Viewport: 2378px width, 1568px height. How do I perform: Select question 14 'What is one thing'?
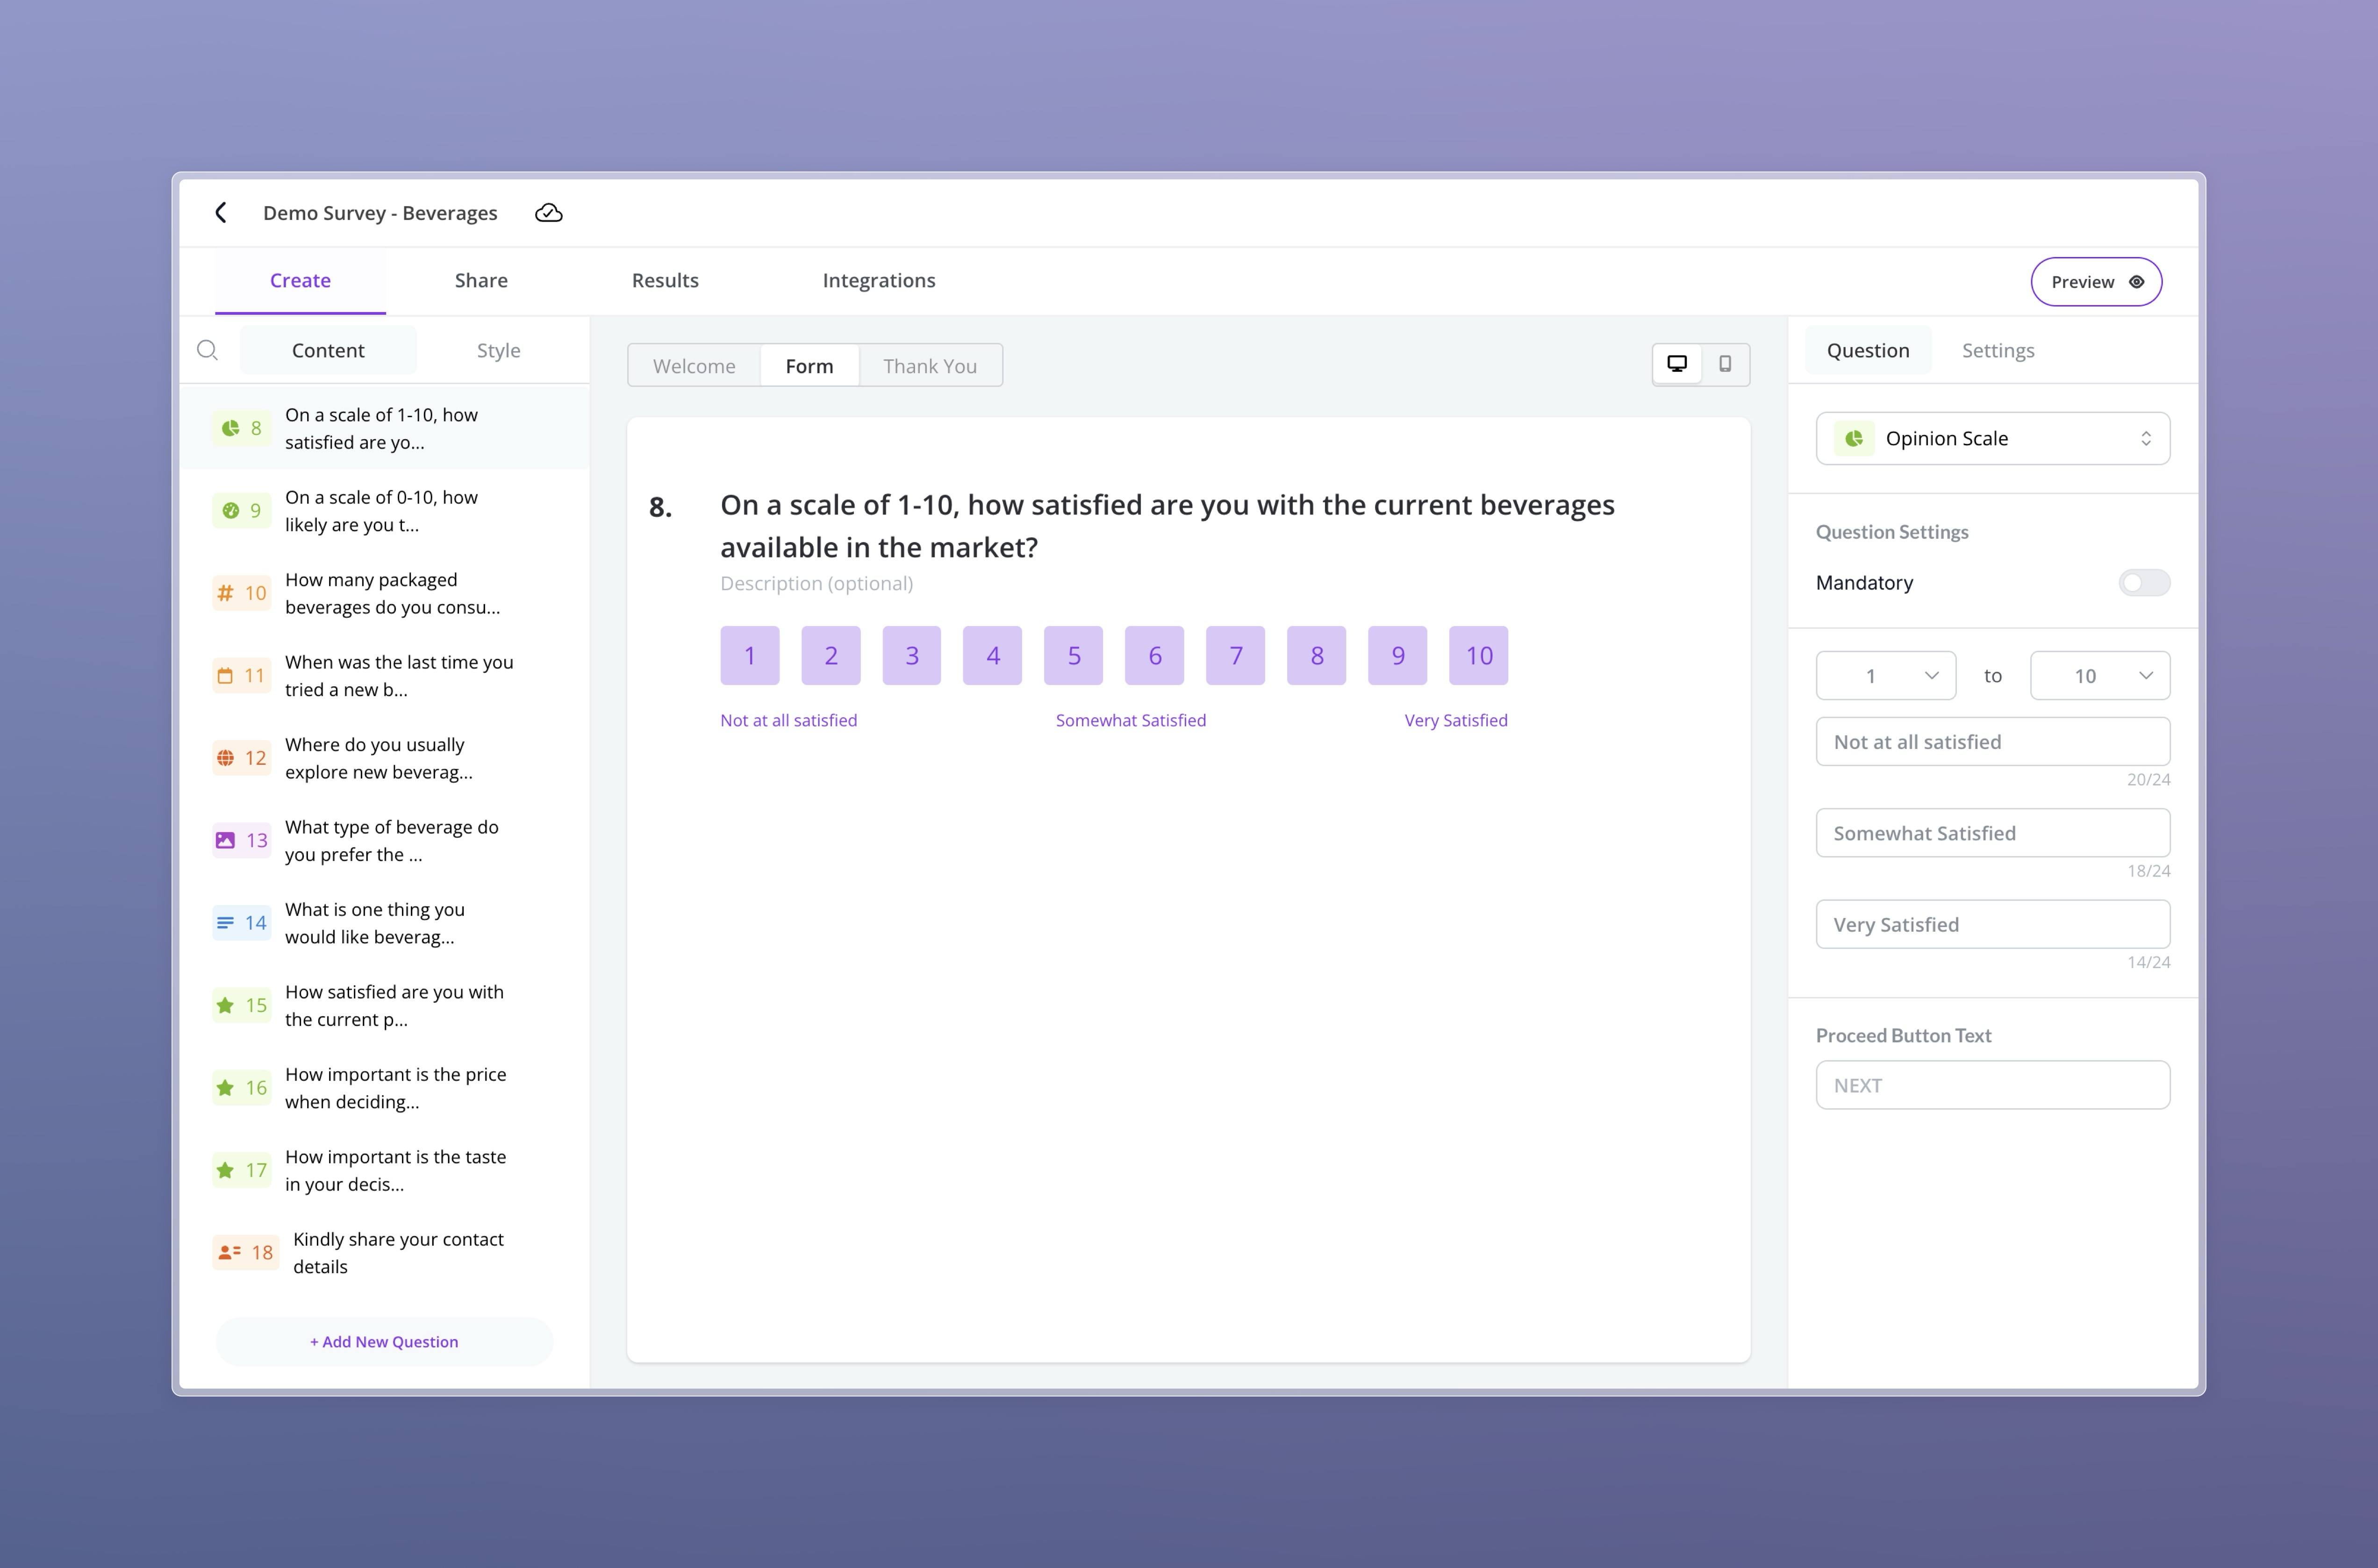coord(385,923)
